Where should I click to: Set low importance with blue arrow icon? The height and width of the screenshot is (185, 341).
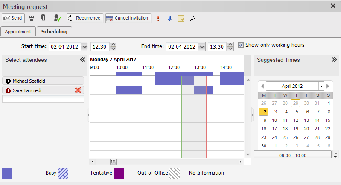(169, 18)
